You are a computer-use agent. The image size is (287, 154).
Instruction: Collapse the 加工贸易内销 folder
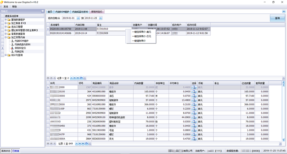click(x=6, y=37)
